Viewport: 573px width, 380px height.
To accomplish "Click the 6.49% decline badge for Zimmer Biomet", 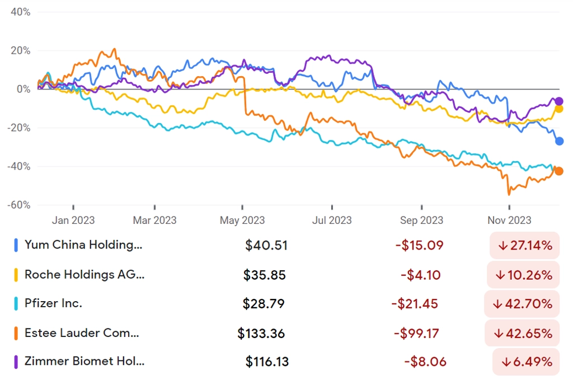I will (526, 362).
